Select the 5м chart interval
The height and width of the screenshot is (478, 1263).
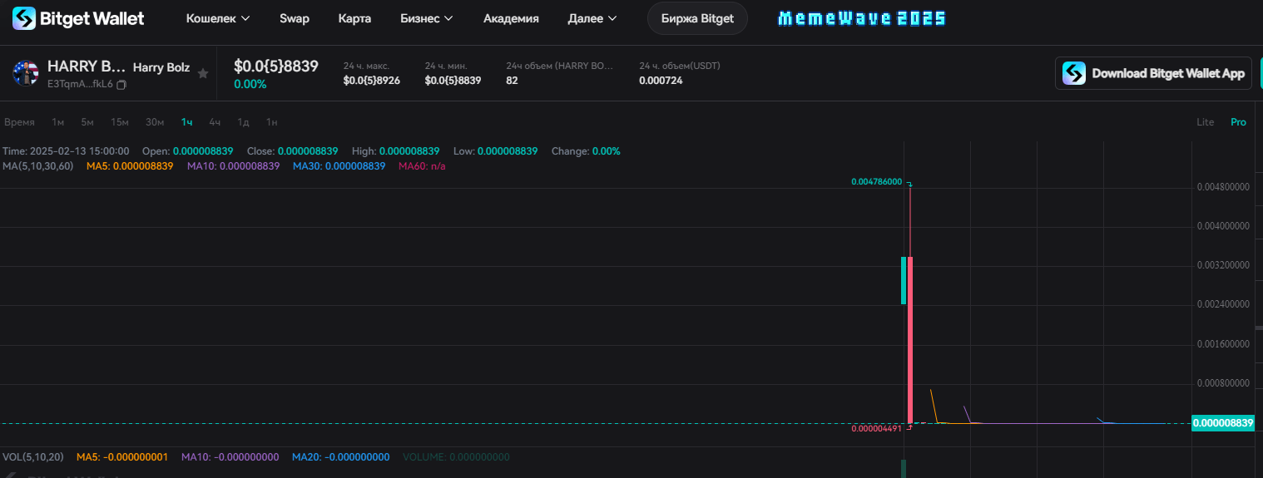(87, 122)
